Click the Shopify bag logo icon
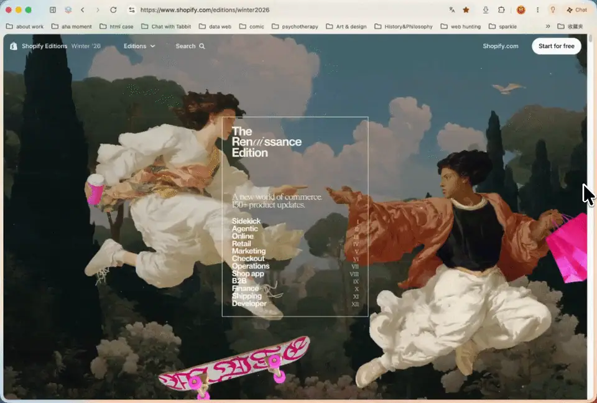The height and width of the screenshot is (403, 597). [14, 46]
